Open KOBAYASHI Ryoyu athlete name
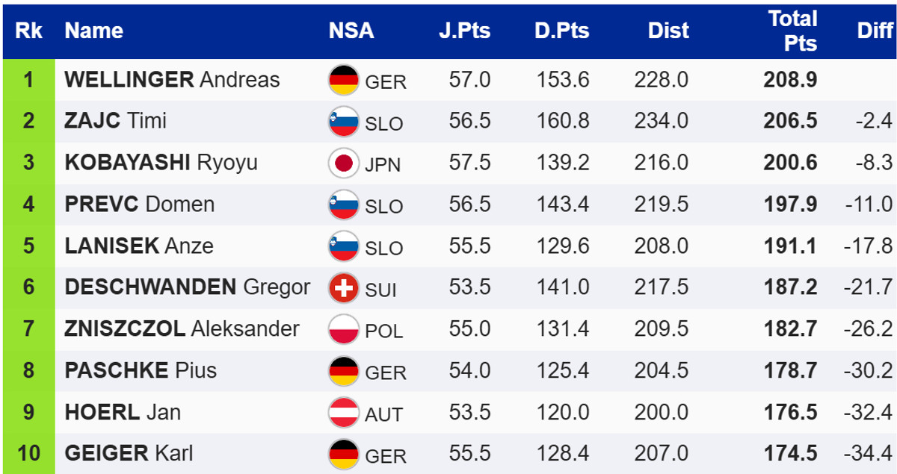This screenshot has width=897, height=474. [x=161, y=163]
